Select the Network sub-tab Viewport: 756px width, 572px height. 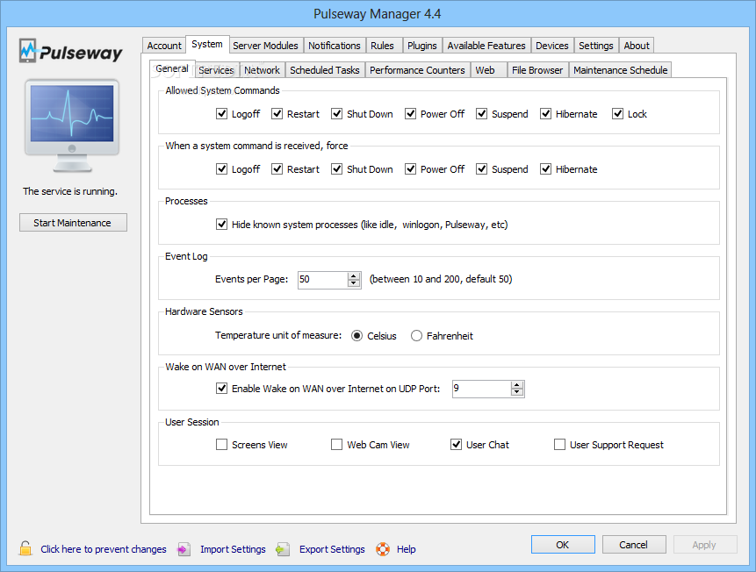click(262, 70)
